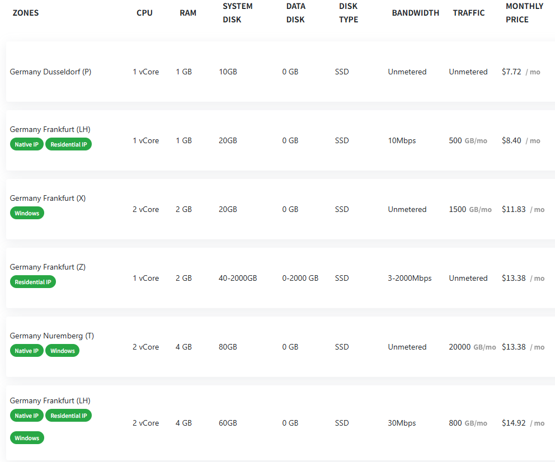The image size is (555, 462).
Task: Open the Germany Frankfurt (Z) zone name
Action: tap(48, 267)
